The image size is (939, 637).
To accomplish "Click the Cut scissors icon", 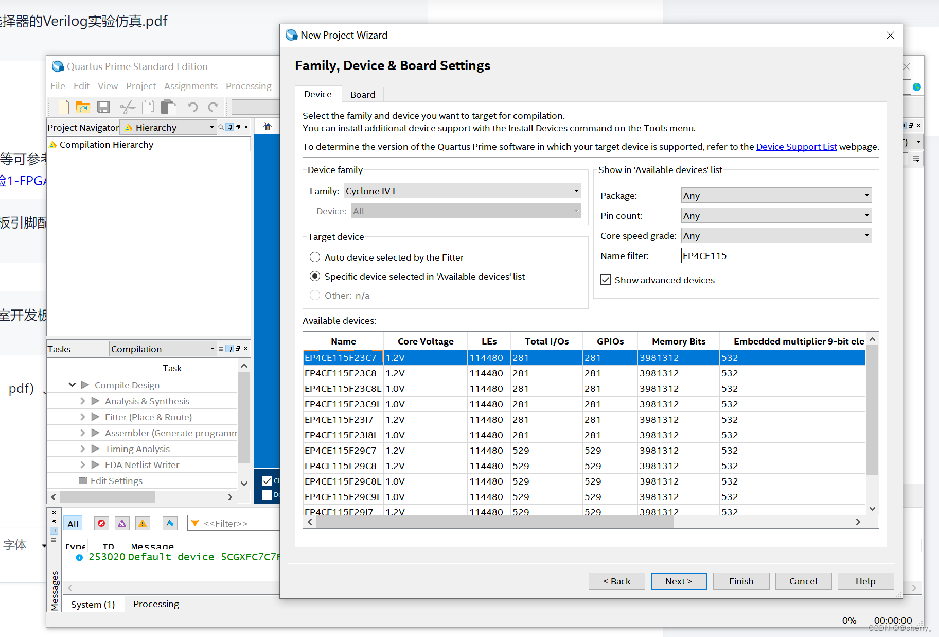I will (x=127, y=107).
